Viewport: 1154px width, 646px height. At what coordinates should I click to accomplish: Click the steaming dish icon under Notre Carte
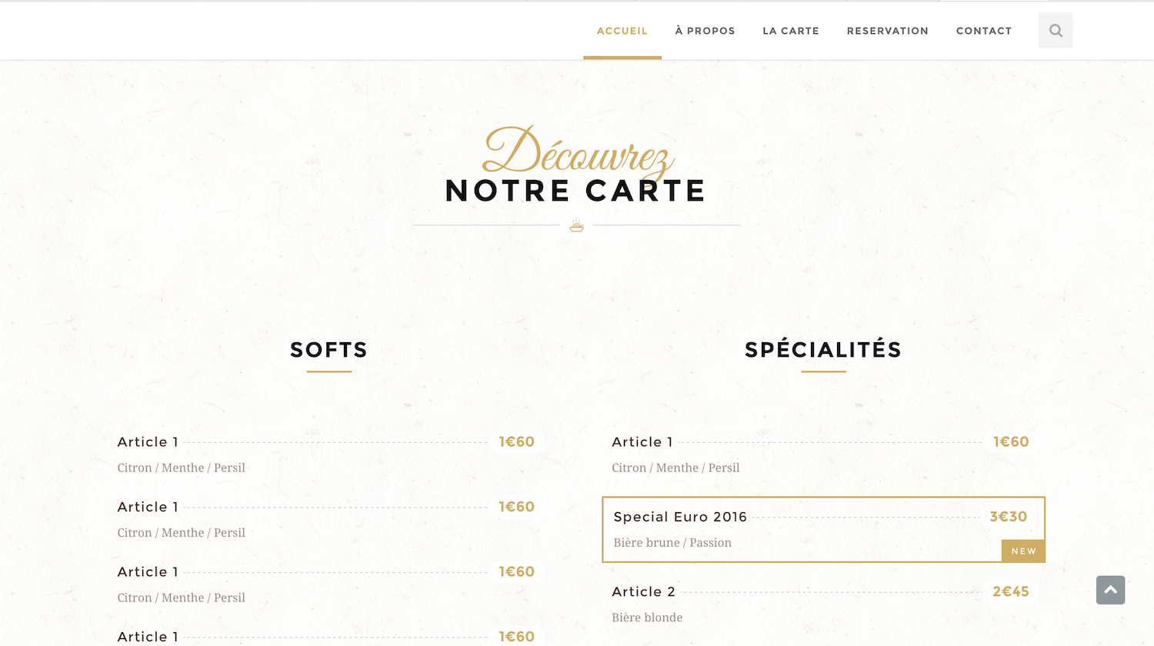[576, 225]
